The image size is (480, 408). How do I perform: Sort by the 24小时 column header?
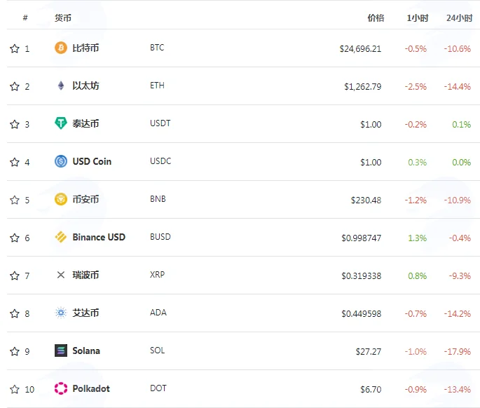459,18
